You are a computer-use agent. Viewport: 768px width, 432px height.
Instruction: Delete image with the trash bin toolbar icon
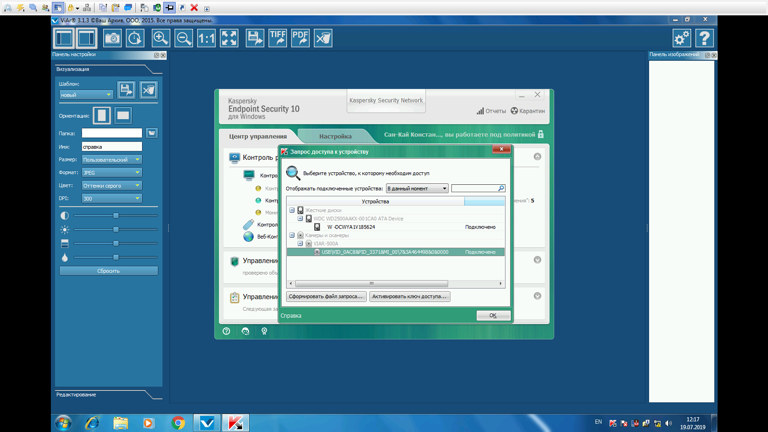coord(323,38)
